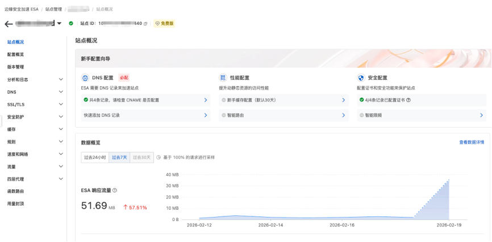Open 版本管理 in the sidebar
Screen dimensions: 492x242
[16, 67]
